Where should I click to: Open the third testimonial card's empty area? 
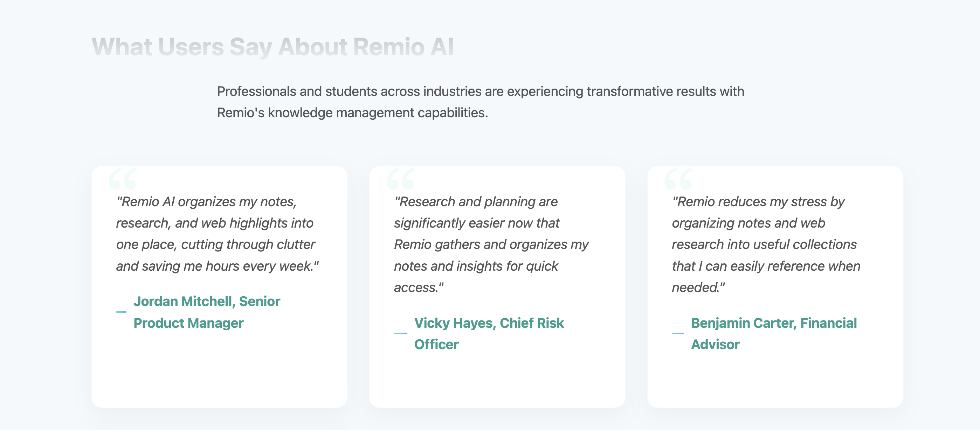pos(775,380)
